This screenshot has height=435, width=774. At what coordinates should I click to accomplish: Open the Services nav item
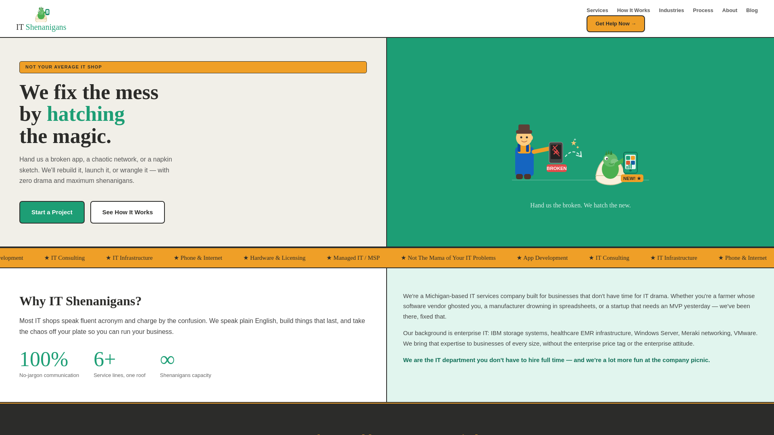tap(597, 10)
